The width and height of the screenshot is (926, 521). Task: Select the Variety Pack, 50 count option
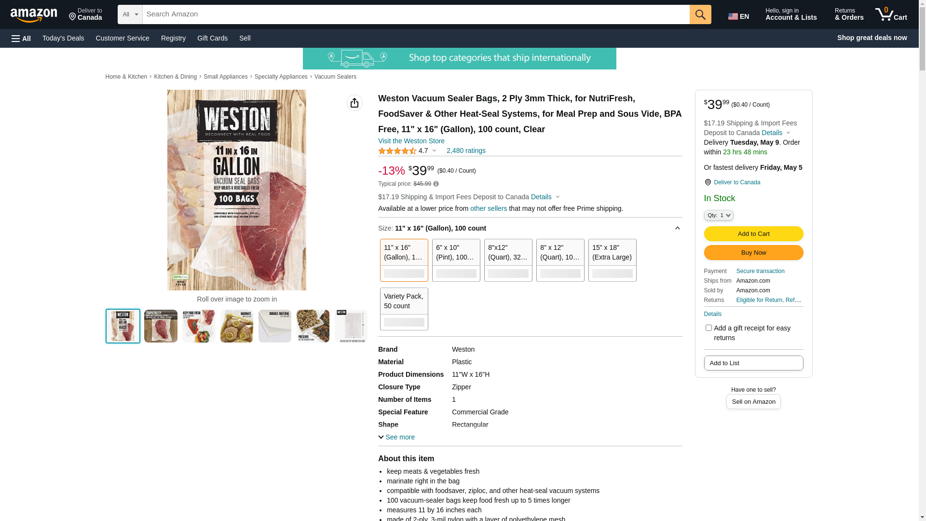404,309
